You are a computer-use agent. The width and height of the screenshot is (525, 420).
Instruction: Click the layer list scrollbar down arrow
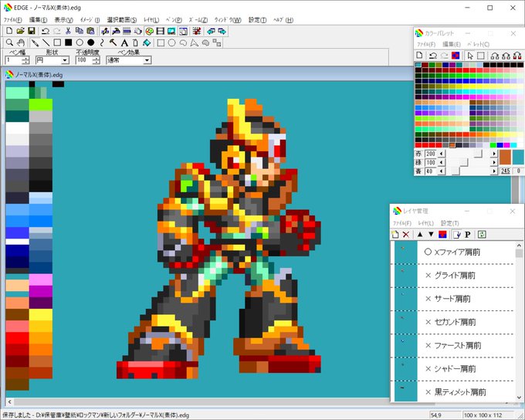pos(519,398)
